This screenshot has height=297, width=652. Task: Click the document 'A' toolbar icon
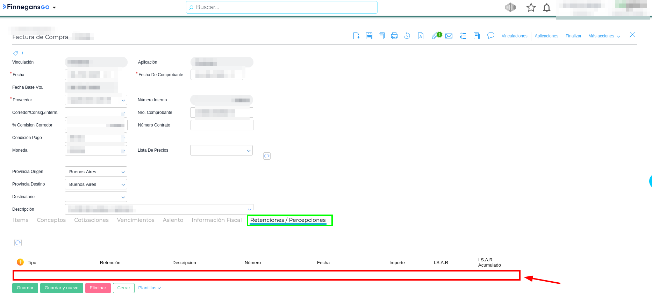coord(421,36)
